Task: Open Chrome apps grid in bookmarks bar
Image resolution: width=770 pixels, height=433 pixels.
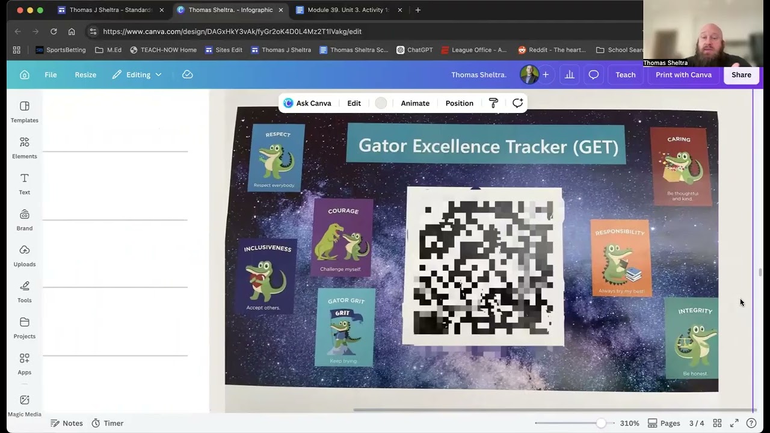Action: pyautogui.click(x=17, y=50)
